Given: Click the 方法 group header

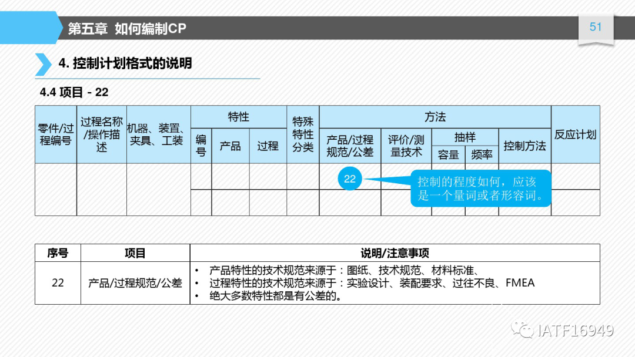Looking at the screenshot, I should point(435,117).
